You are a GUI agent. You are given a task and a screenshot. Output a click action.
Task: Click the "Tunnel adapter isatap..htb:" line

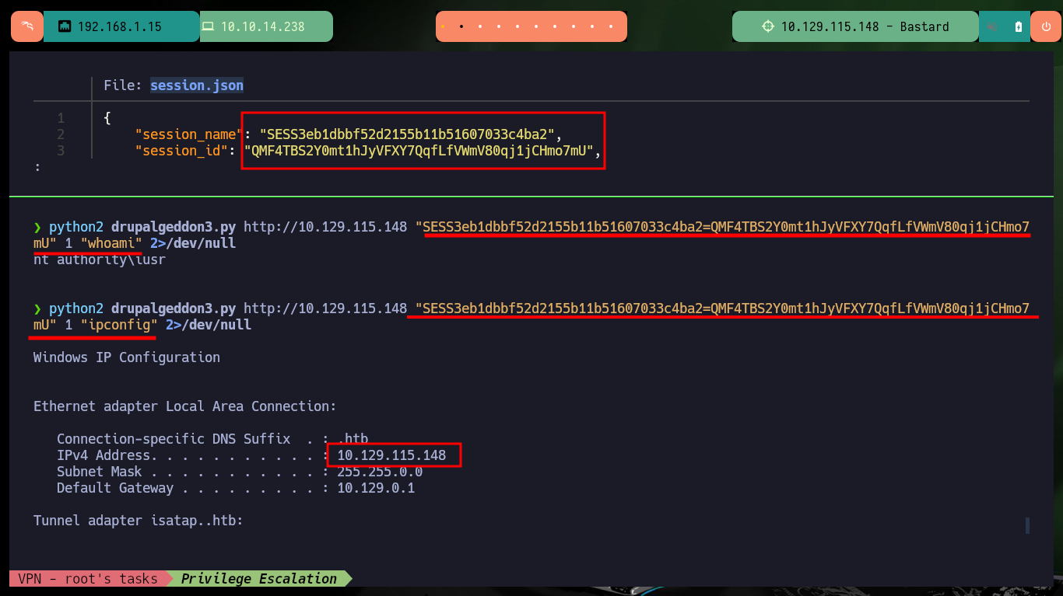[x=139, y=521]
